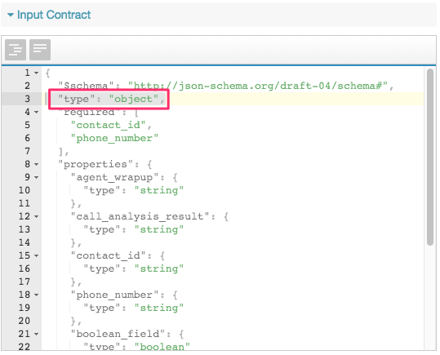Collapse the Input Contract section
Viewport: 440px width, 355px height.
click(11, 15)
